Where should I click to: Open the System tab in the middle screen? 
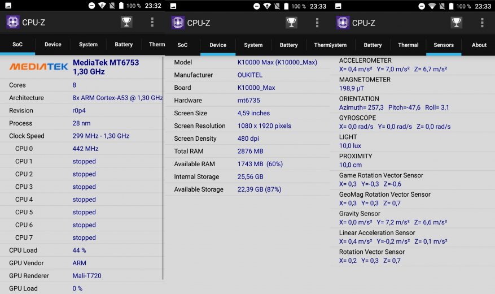coord(253,45)
